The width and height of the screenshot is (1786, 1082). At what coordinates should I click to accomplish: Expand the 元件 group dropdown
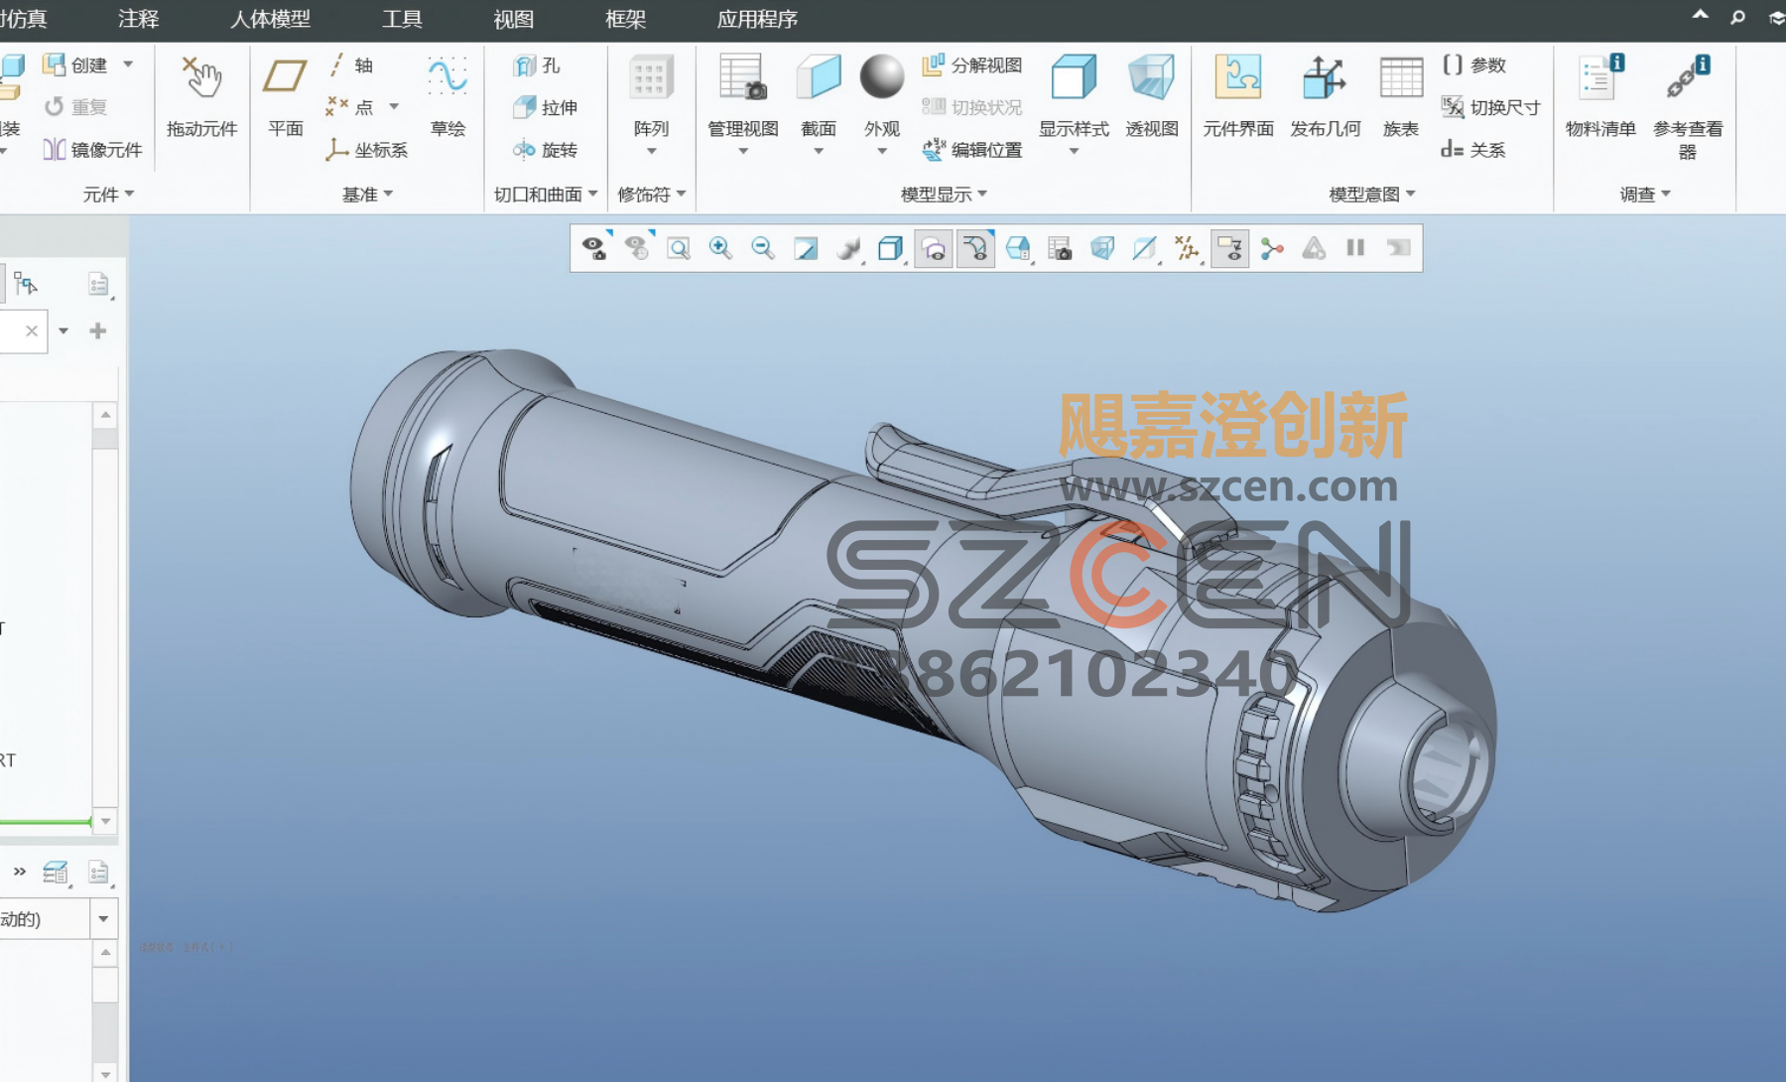click(108, 195)
